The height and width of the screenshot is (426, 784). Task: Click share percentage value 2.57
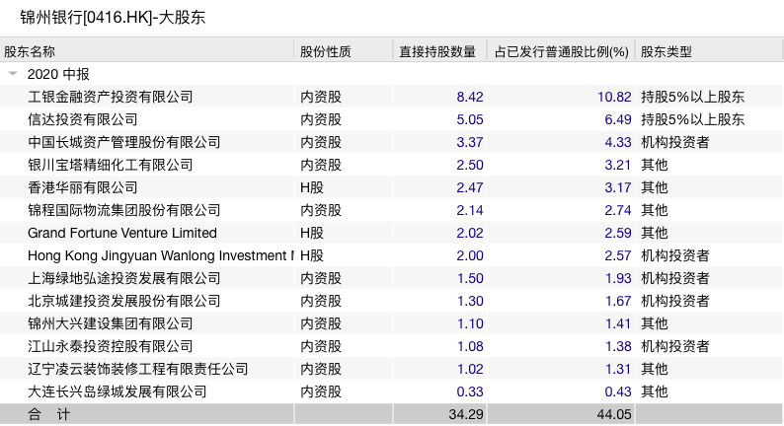point(618,255)
